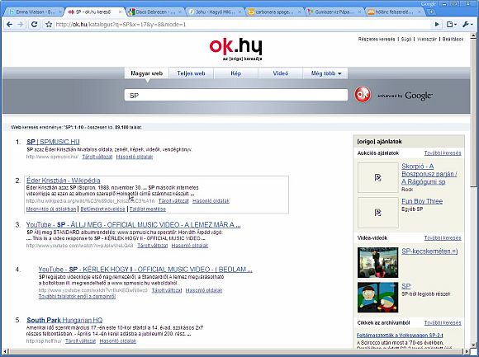
Task: Open YouTube SP - ÁLLJ MEG result
Action: click(134, 225)
